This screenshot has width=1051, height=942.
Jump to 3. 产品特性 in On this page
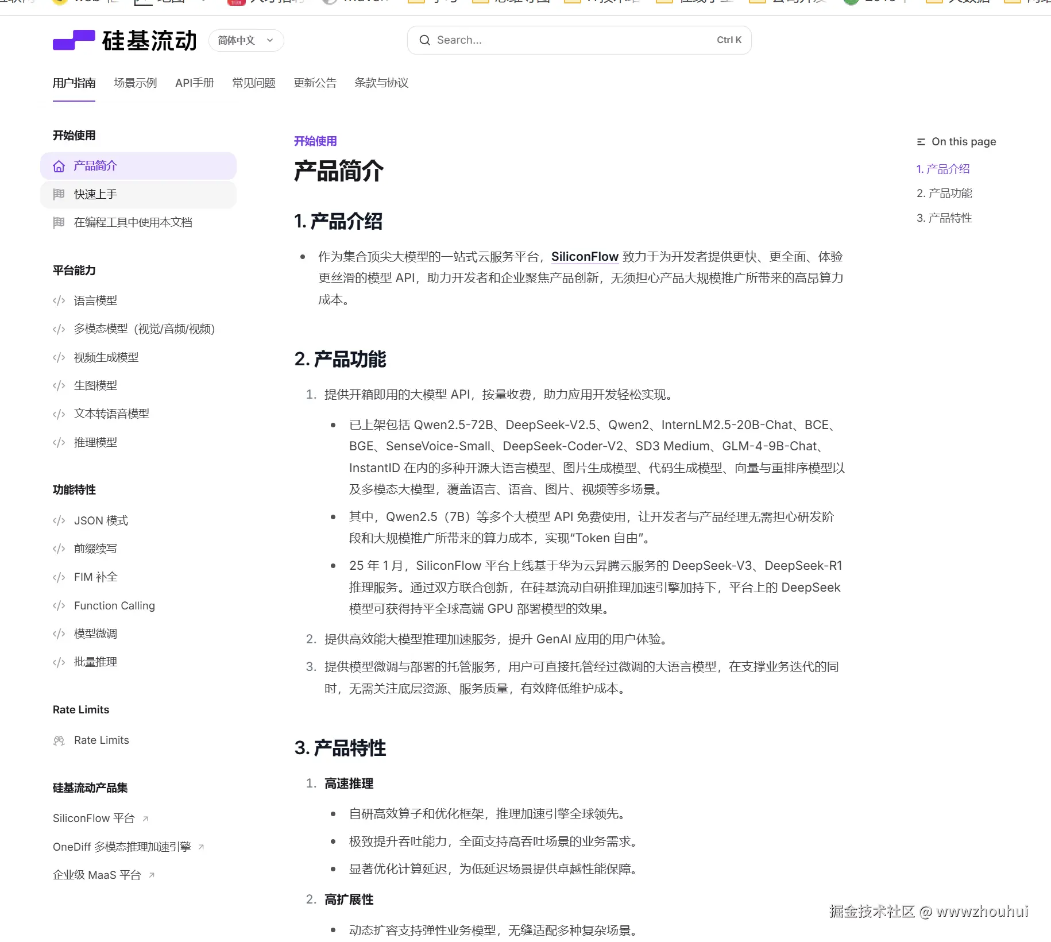click(x=944, y=218)
